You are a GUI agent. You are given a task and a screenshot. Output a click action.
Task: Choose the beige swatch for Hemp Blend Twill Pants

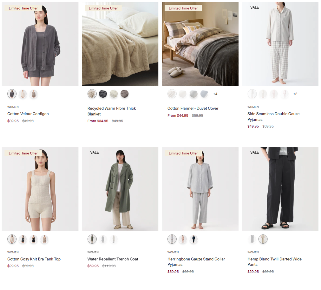point(263,239)
